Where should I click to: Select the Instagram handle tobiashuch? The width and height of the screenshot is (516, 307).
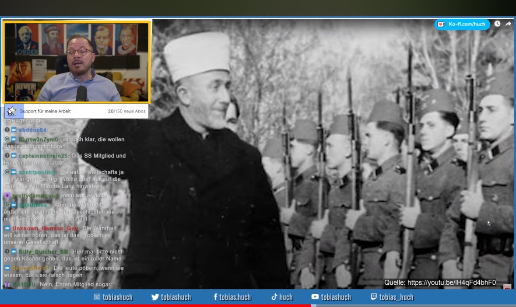coord(117,297)
